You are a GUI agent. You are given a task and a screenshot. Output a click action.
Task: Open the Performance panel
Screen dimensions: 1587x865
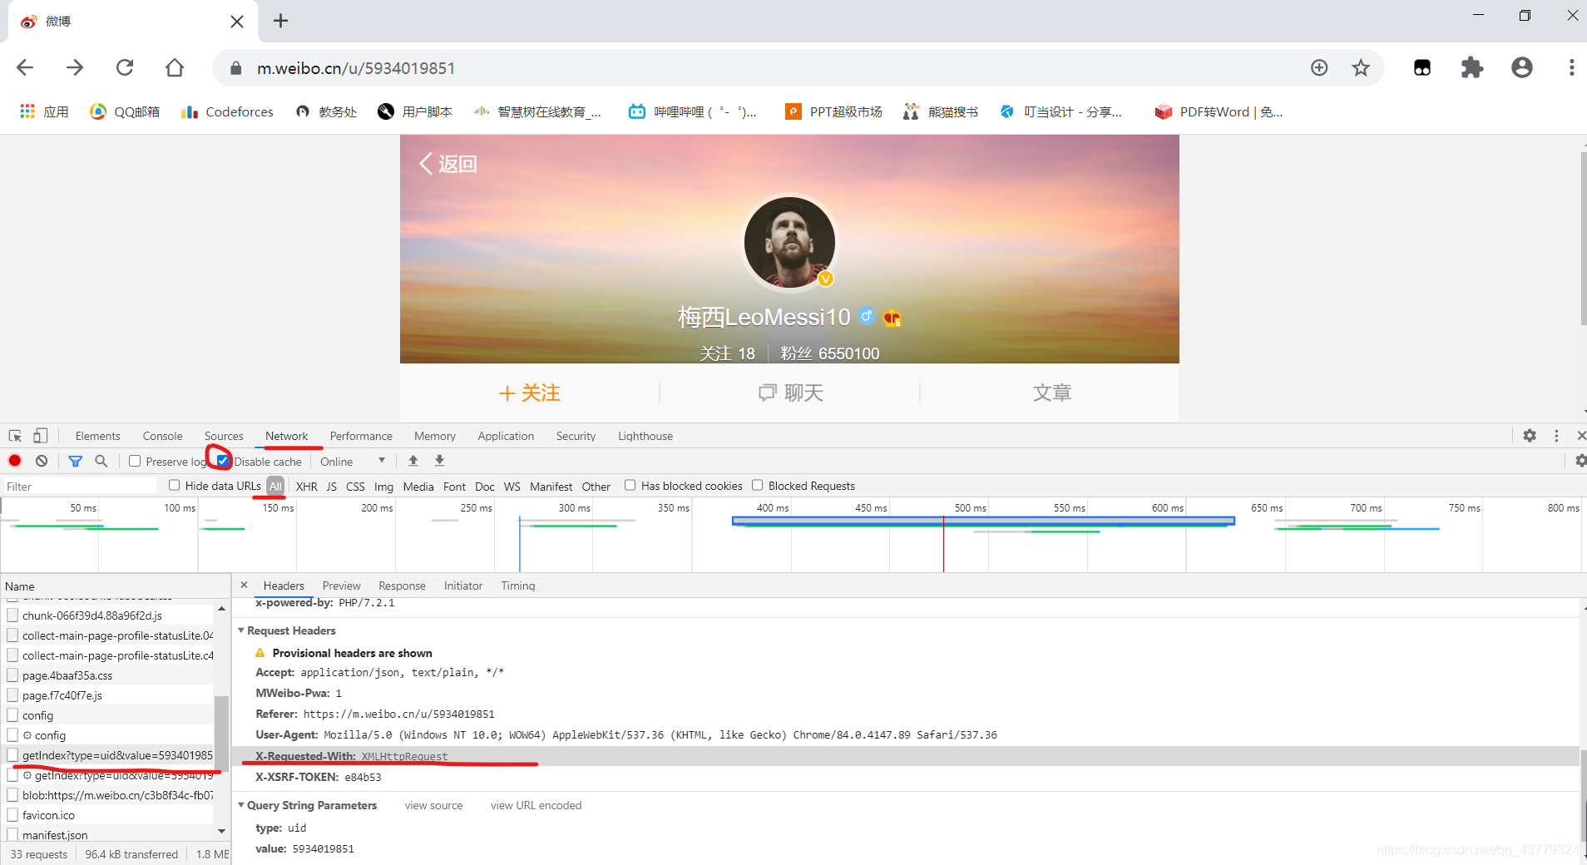click(361, 436)
